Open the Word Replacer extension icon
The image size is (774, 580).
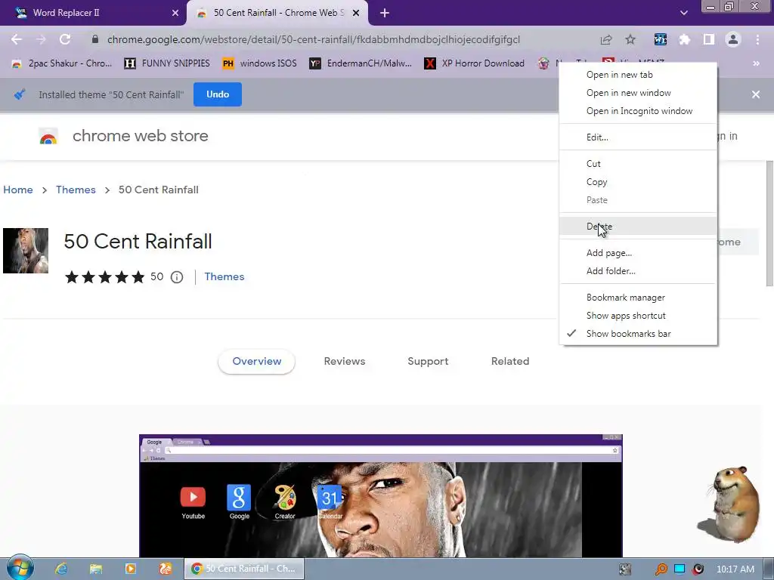coord(660,39)
